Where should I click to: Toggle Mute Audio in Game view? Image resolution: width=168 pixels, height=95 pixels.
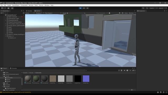tap(120, 13)
